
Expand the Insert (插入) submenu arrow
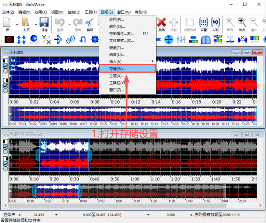pos(152,62)
